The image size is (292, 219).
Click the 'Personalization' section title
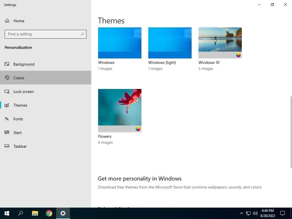tap(18, 47)
